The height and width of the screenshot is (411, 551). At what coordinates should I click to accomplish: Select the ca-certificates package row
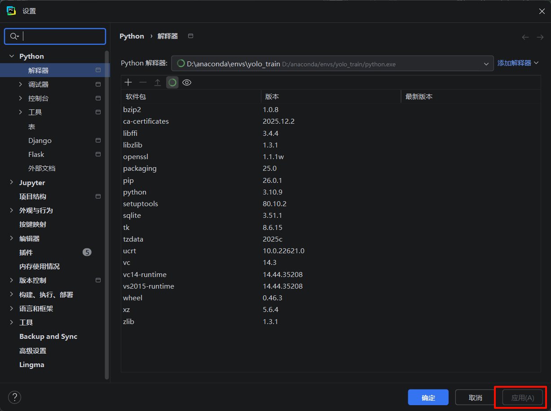pyautogui.click(x=331, y=121)
